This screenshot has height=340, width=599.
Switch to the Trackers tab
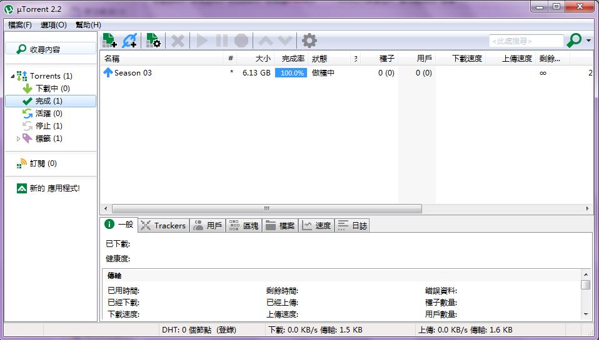tap(163, 226)
